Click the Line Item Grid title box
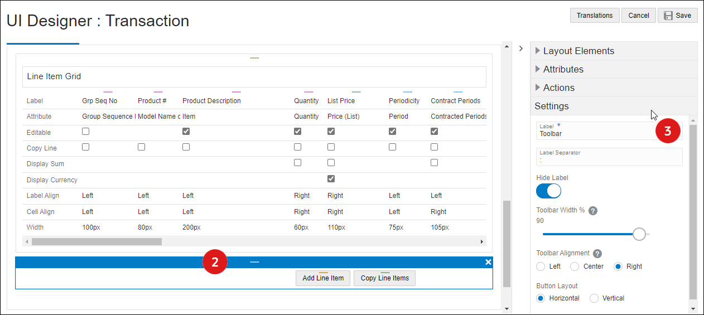 [x=254, y=76]
